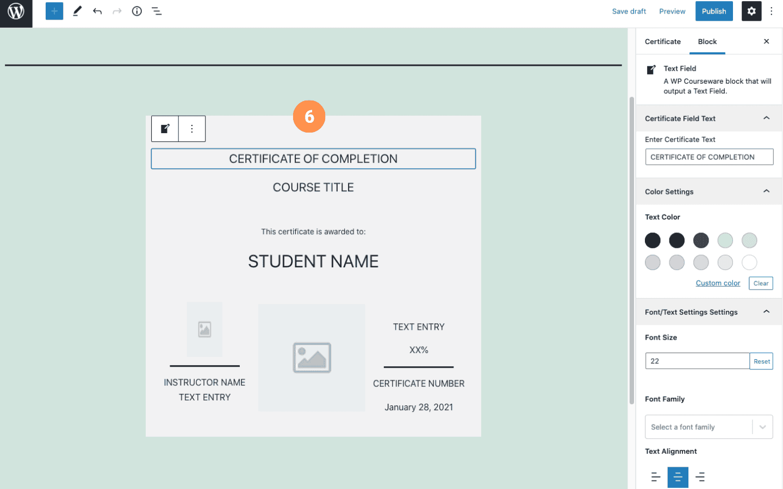Click the Font Size input
The height and width of the screenshot is (489, 783).
(698, 361)
